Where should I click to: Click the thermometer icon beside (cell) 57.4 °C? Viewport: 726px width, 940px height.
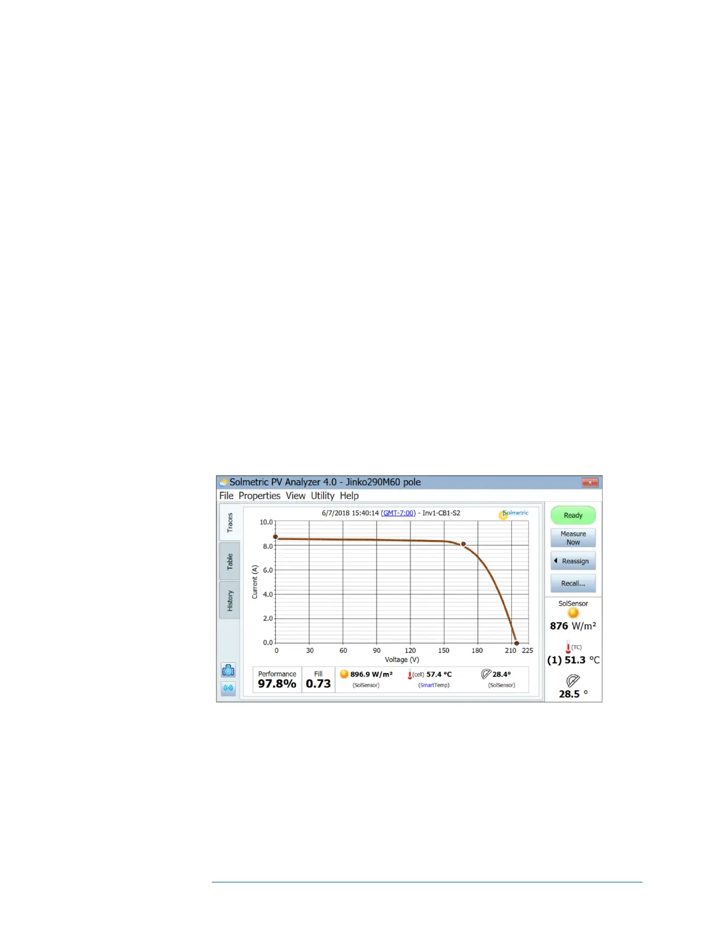pyautogui.click(x=409, y=675)
